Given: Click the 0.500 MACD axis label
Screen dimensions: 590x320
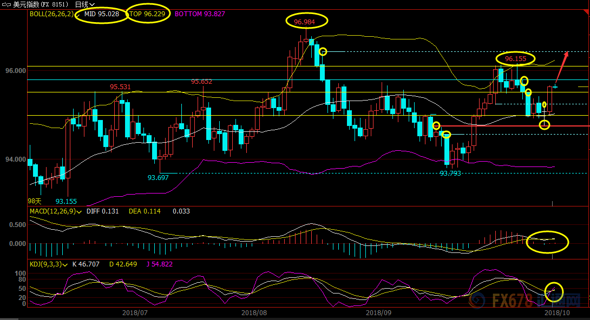Looking at the screenshot, I should coord(18,225).
